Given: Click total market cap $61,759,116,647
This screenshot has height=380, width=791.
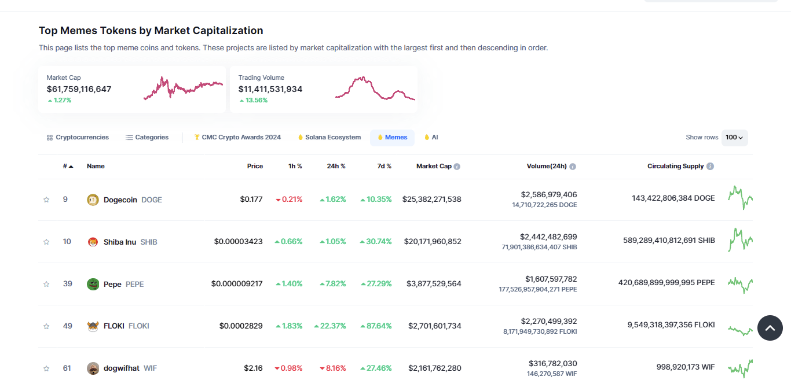Looking at the screenshot, I should tap(79, 89).
